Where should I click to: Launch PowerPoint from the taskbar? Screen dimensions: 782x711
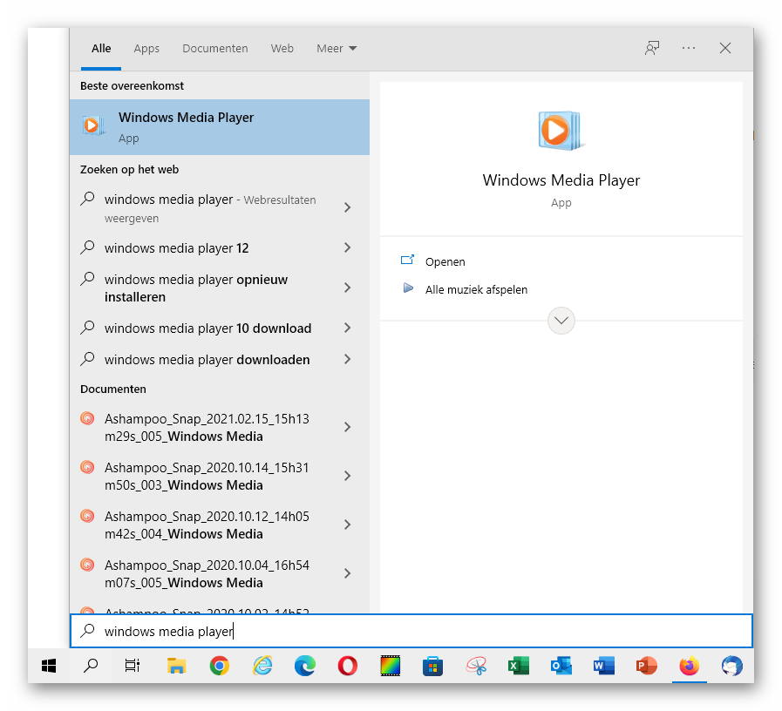(x=646, y=667)
